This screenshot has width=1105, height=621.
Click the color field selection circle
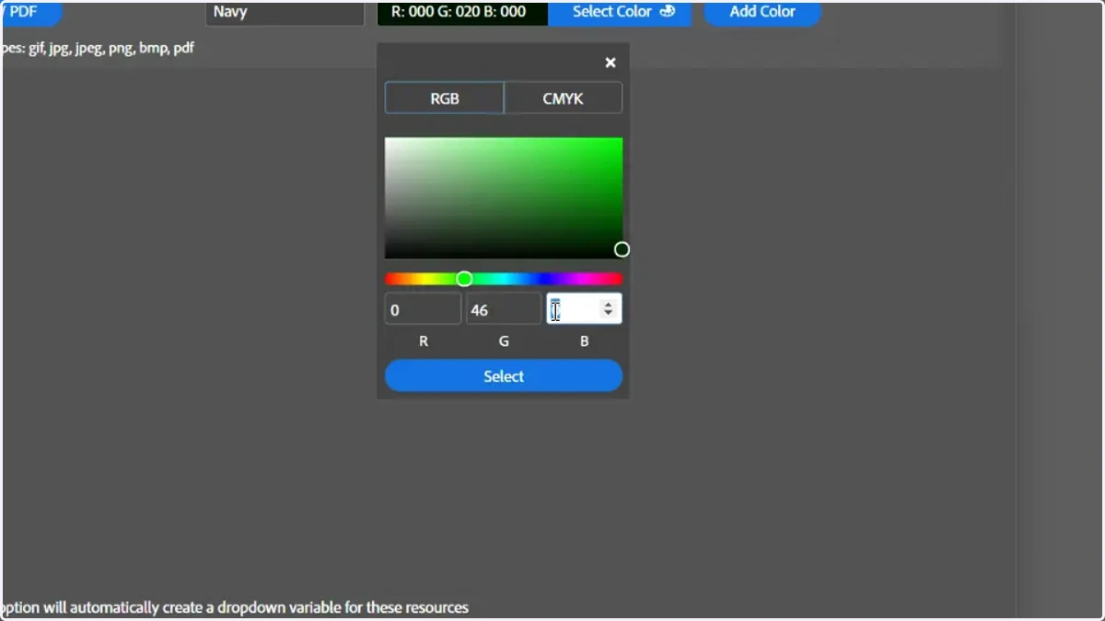click(622, 249)
